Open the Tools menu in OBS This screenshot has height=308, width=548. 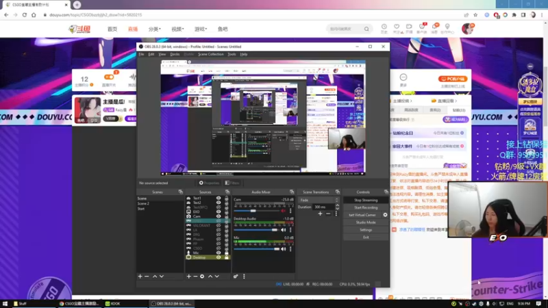(232, 54)
